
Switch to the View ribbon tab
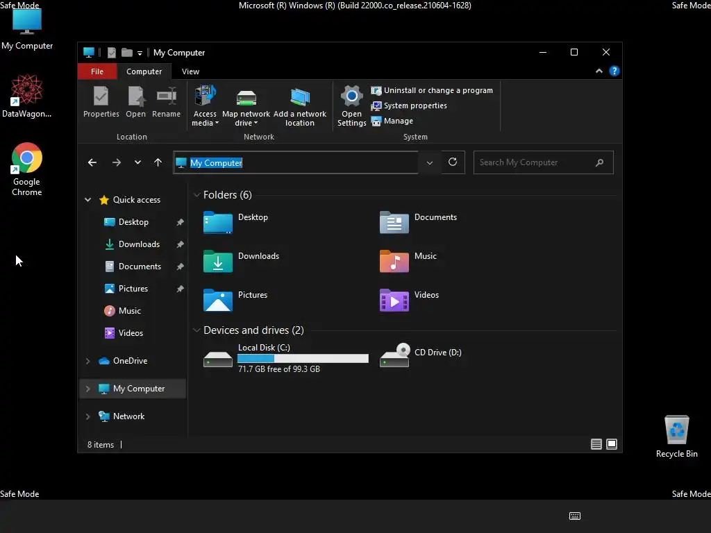pyautogui.click(x=190, y=71)
